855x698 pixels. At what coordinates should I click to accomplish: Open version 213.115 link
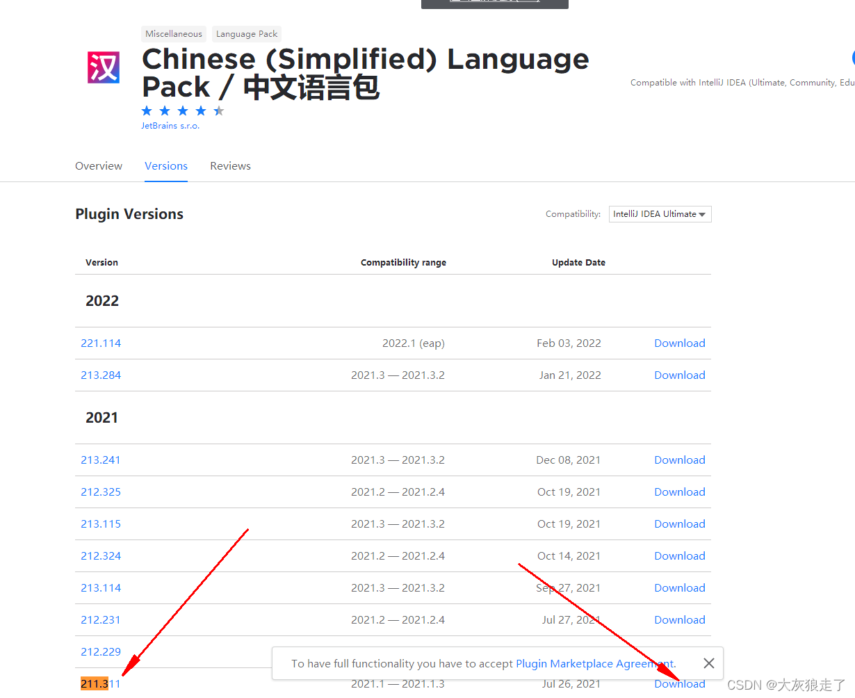pyautogui.click(x=101, y=524)
